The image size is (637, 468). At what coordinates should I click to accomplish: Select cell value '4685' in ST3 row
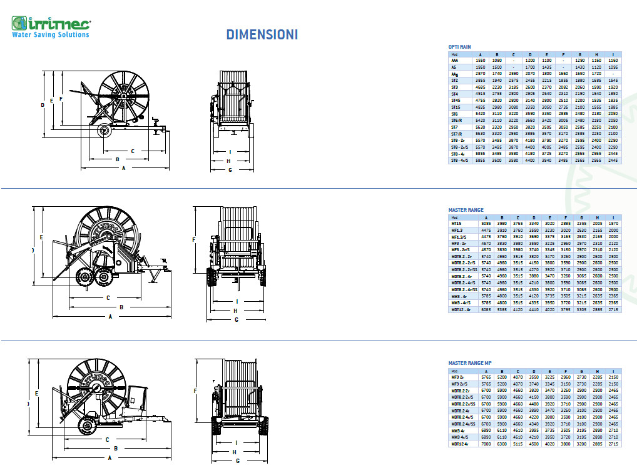pyautogui.click(x=480, y=87)
